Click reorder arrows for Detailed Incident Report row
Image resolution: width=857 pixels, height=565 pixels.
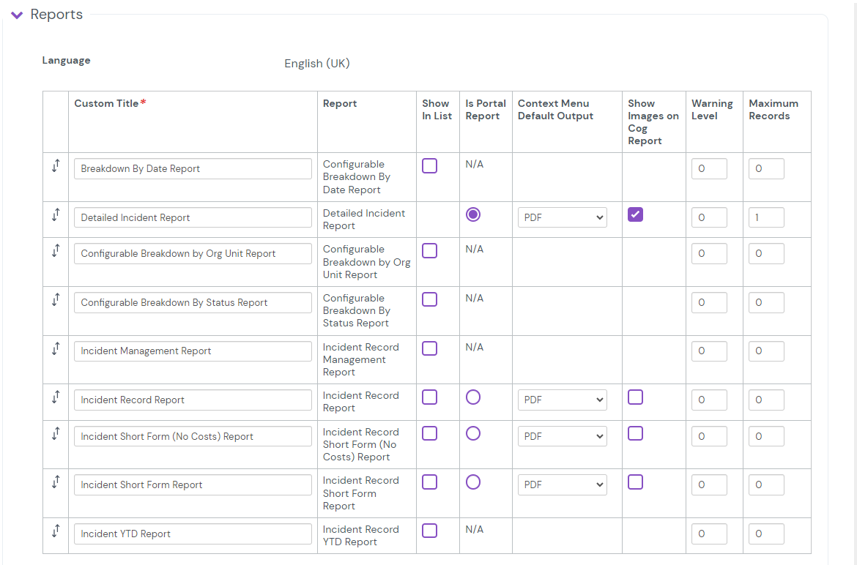[x=56, y=214]
